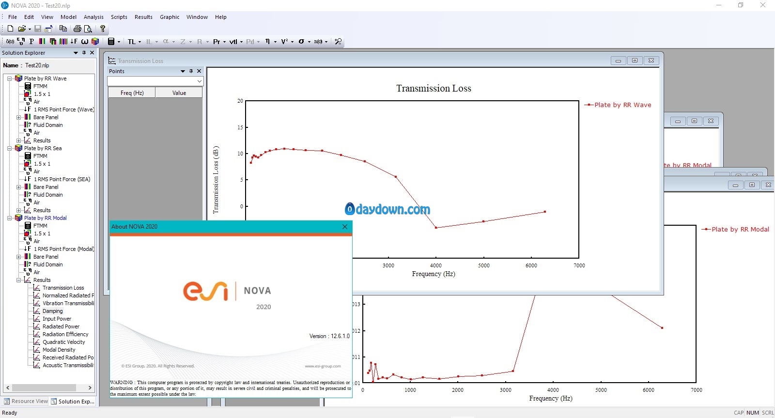Image resolution: width=775 pixels, height=418 pixels.
Task: Click the Open folder icon
Action: 21,29
